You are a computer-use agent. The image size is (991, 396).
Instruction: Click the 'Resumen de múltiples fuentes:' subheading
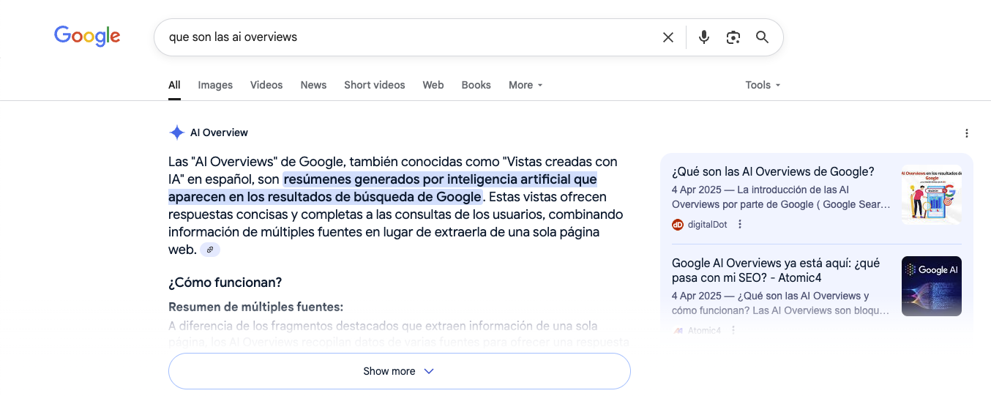point(255,307)
